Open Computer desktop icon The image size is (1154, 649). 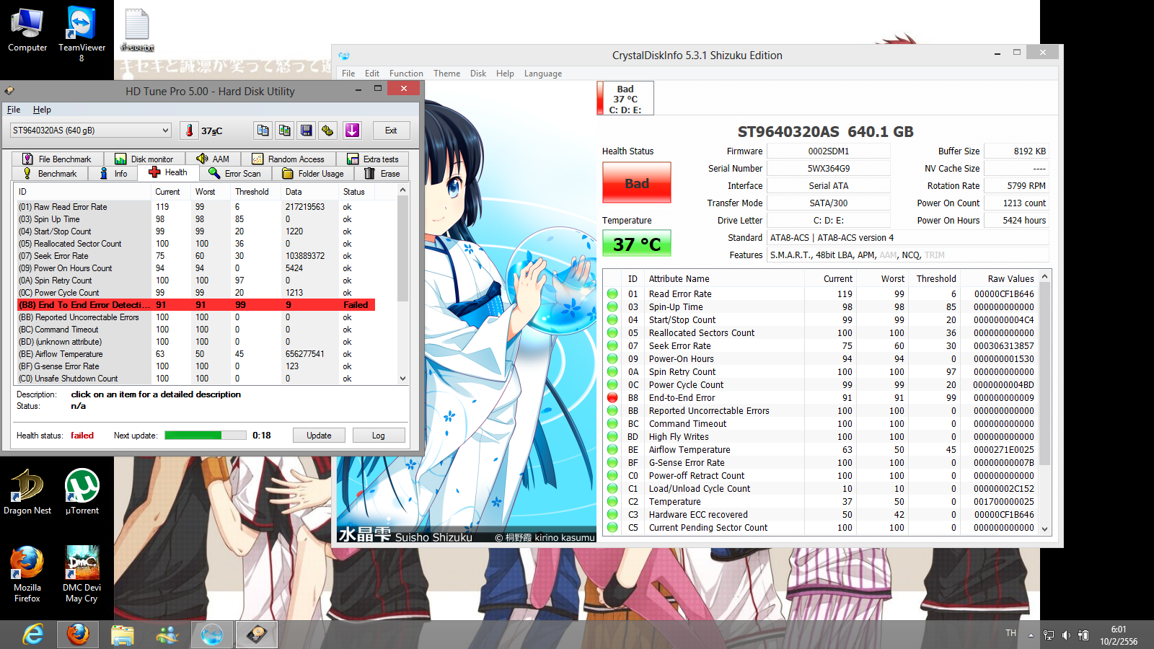(27, 30)
